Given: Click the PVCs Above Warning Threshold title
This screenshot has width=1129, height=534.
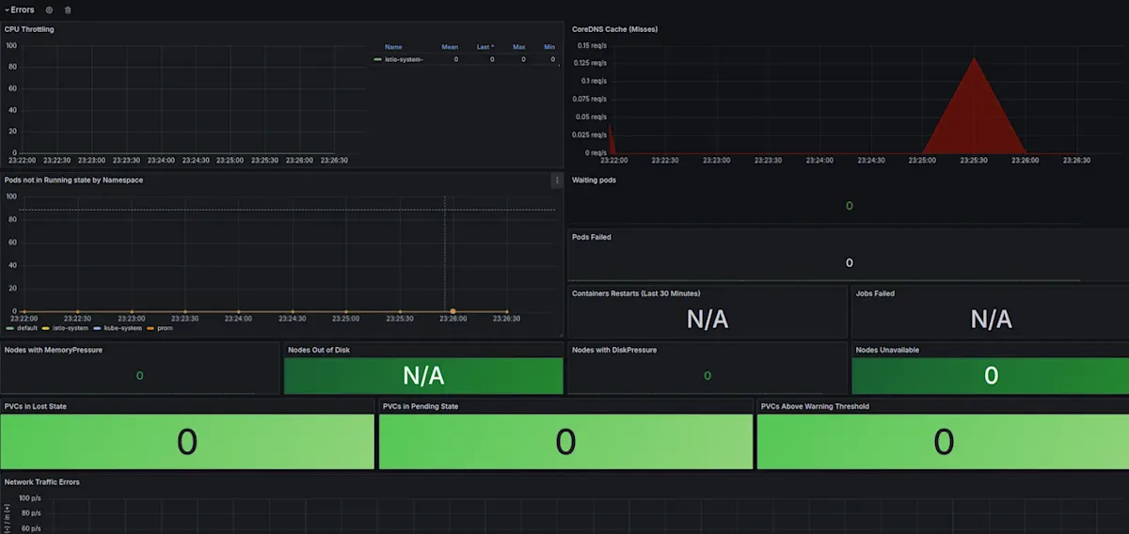Looking at the screenshot, I should pyautogui.click(x=815, y=406).
